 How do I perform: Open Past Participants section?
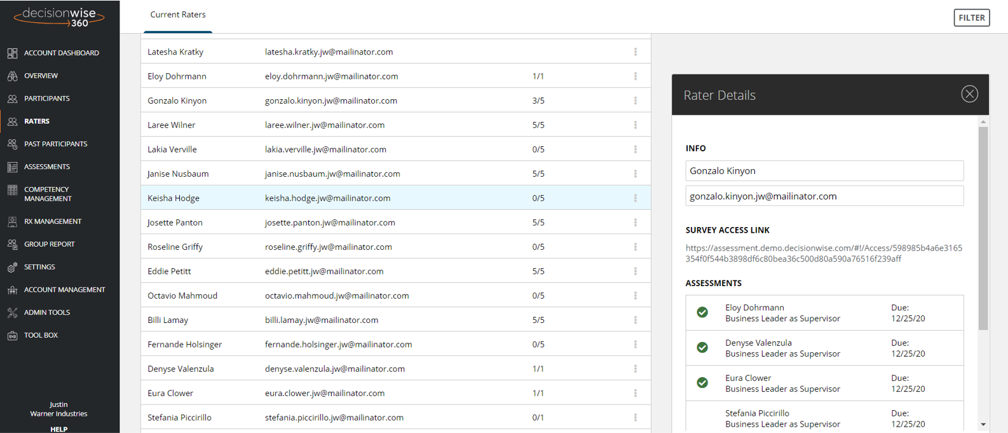pyautogui.click(x=56, y=144)
